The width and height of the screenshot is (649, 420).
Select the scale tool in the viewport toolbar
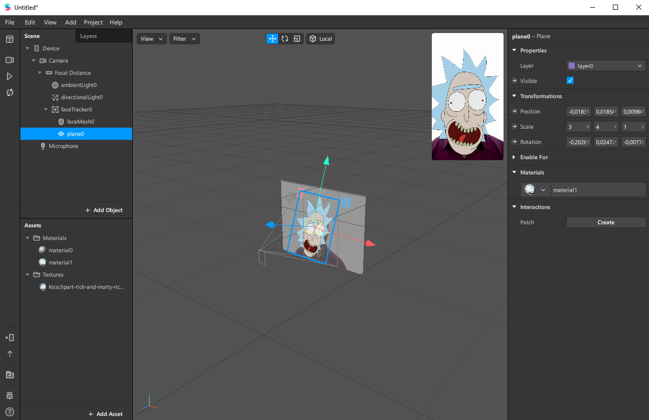click(x=297, y=39)
